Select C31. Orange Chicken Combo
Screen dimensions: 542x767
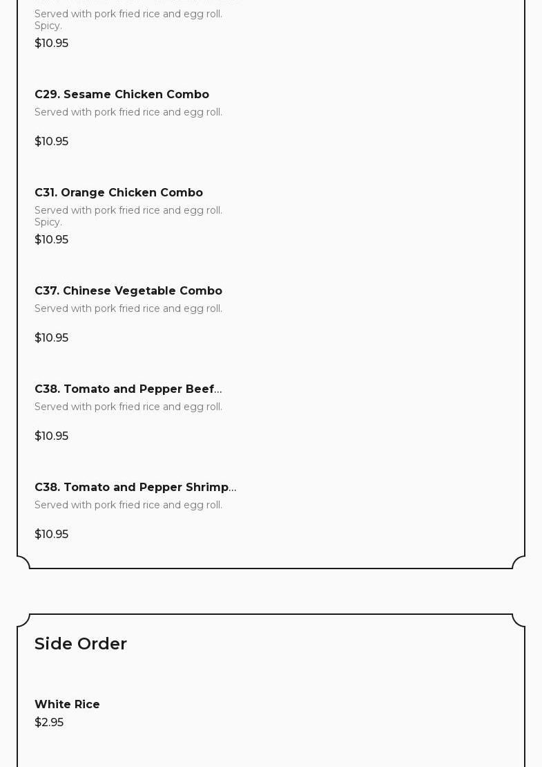coord(119,192)
